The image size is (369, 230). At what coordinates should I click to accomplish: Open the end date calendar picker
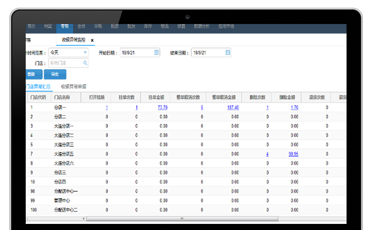(228, 53)
